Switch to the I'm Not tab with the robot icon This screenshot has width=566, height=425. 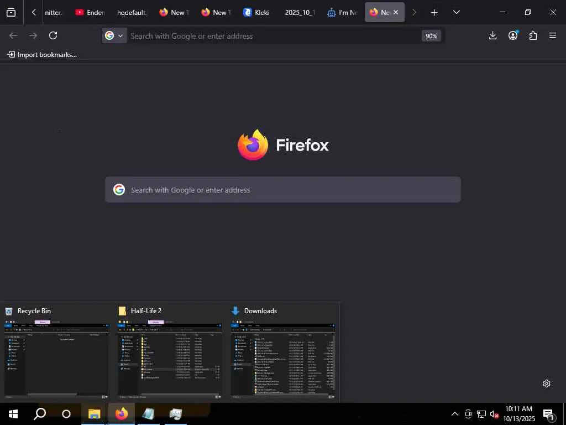342,12
